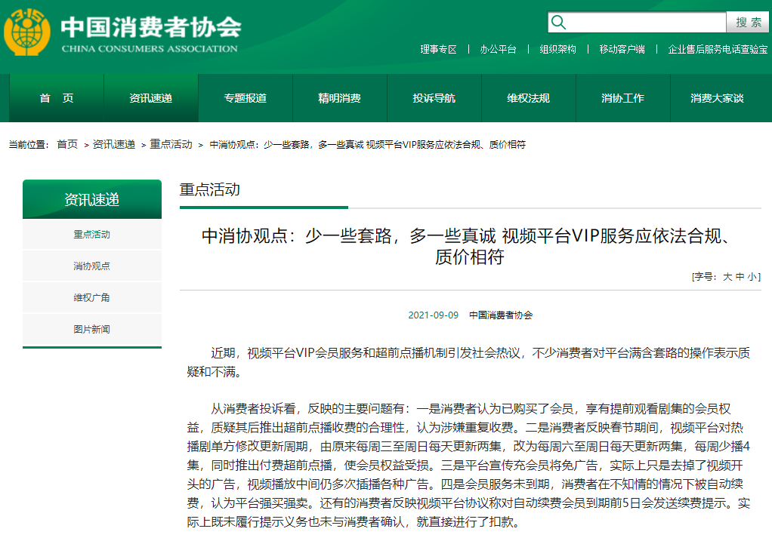772x541 pixels.
Task: Open 企业售后服务电话查验宝 link
Action: click(x=718, y=49)
